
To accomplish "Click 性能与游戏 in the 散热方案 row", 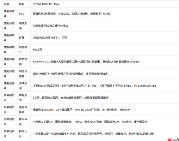I will [9, 62].
